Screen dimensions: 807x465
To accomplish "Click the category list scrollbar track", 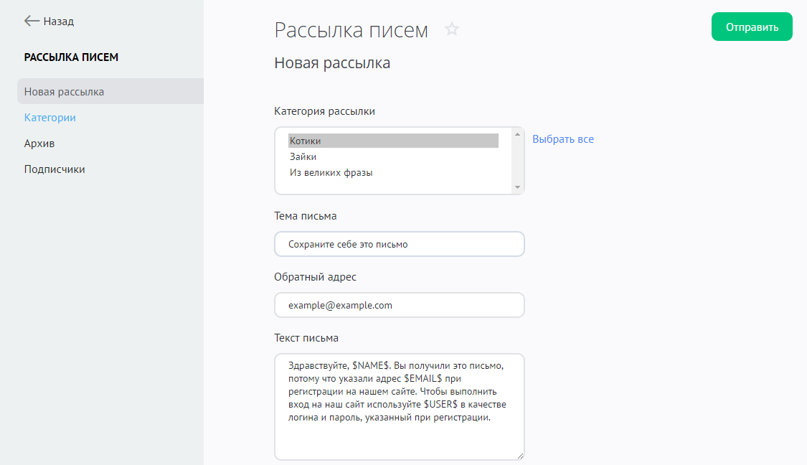I will [x=516, y=161].
